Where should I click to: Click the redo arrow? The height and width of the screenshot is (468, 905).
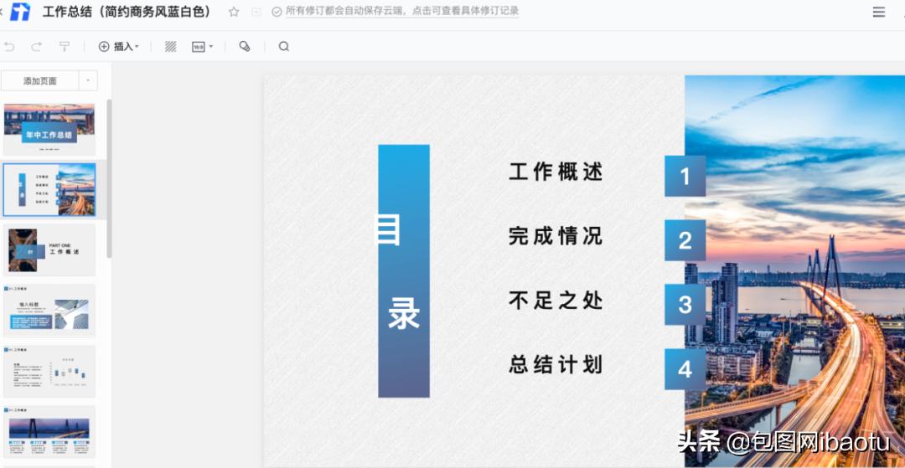pos(36,47)
